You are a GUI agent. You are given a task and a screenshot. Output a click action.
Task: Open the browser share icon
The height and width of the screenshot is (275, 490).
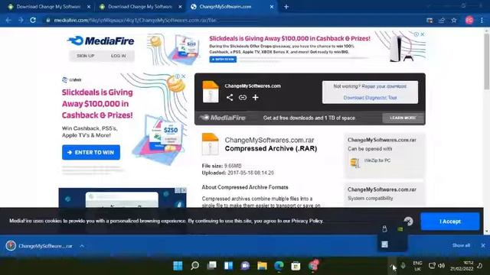(442, 21)
